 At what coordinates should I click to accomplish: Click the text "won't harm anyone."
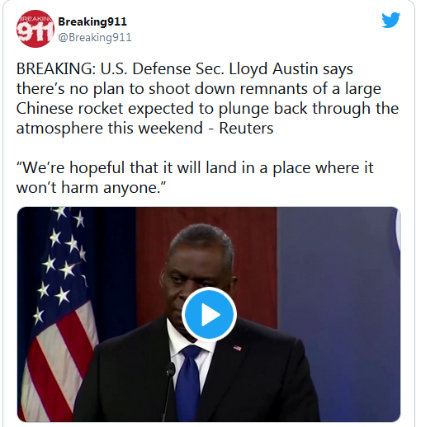coord(91,188)
